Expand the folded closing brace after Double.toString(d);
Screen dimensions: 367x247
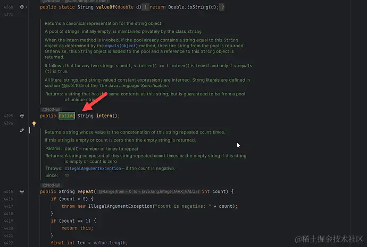pos(222,7)
